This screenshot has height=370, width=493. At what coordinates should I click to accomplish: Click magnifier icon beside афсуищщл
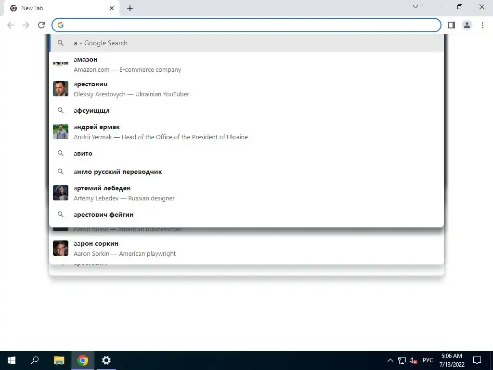61,110
